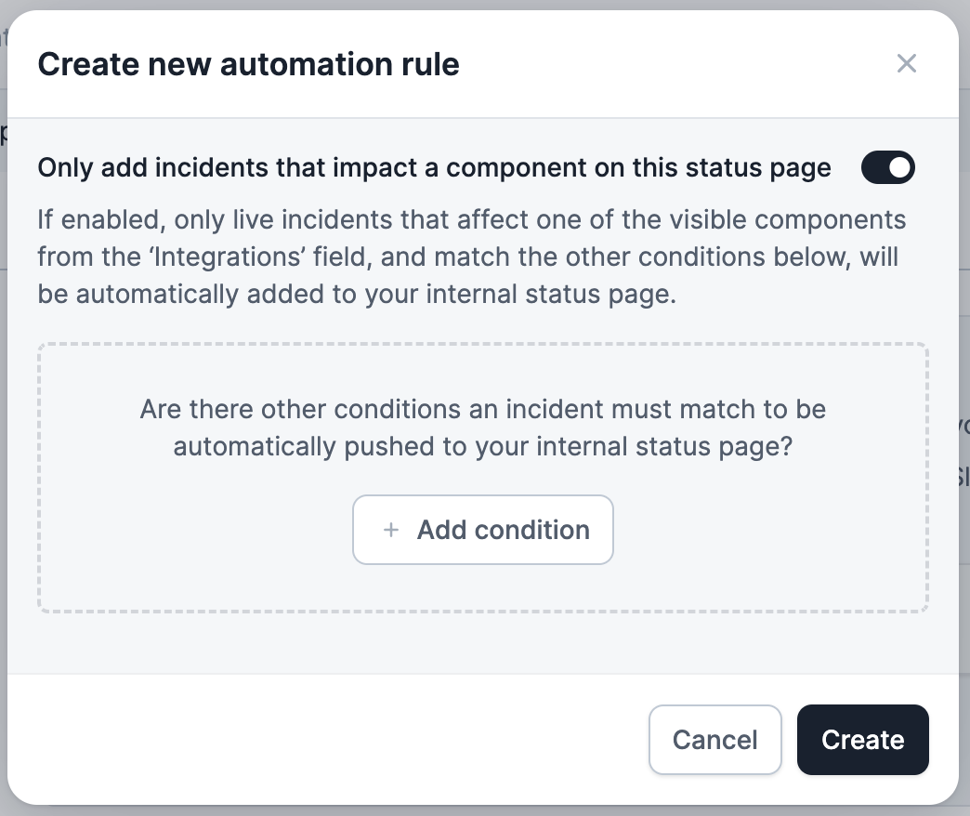The width and height of the screenshot is (970, 816).
Task: Disable the component-impact incidents toggle
Action: (x=887, y=168)
